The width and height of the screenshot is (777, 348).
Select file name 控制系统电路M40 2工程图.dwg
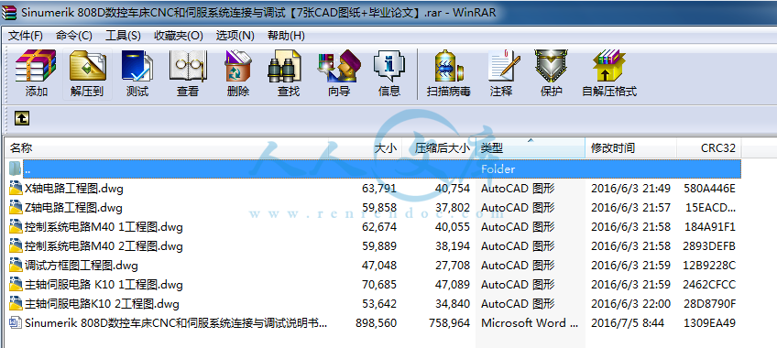coord(104,246)
